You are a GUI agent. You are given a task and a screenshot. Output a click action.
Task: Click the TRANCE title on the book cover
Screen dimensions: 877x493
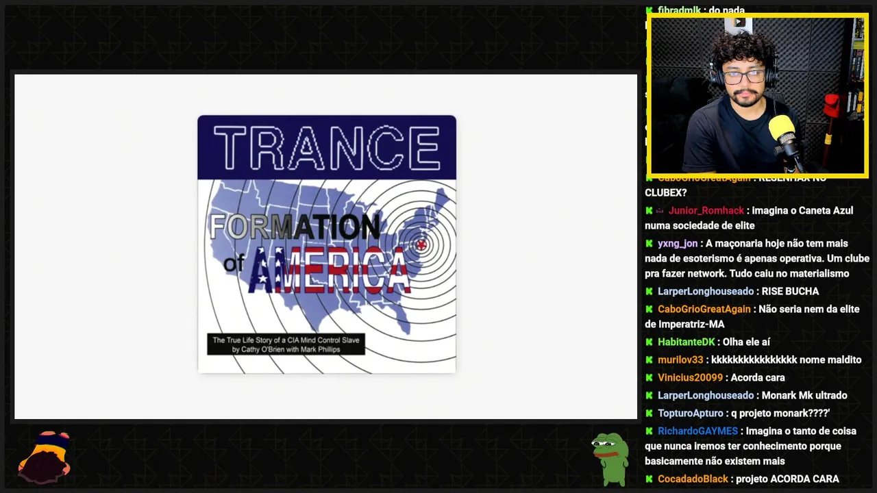pos(327,147)
